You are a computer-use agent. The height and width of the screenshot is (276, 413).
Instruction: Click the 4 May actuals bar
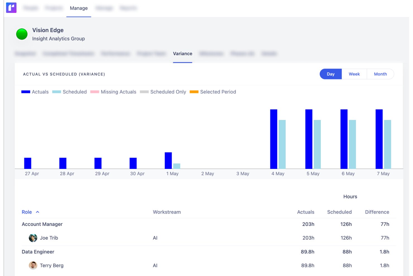click(x=274, y=139)
